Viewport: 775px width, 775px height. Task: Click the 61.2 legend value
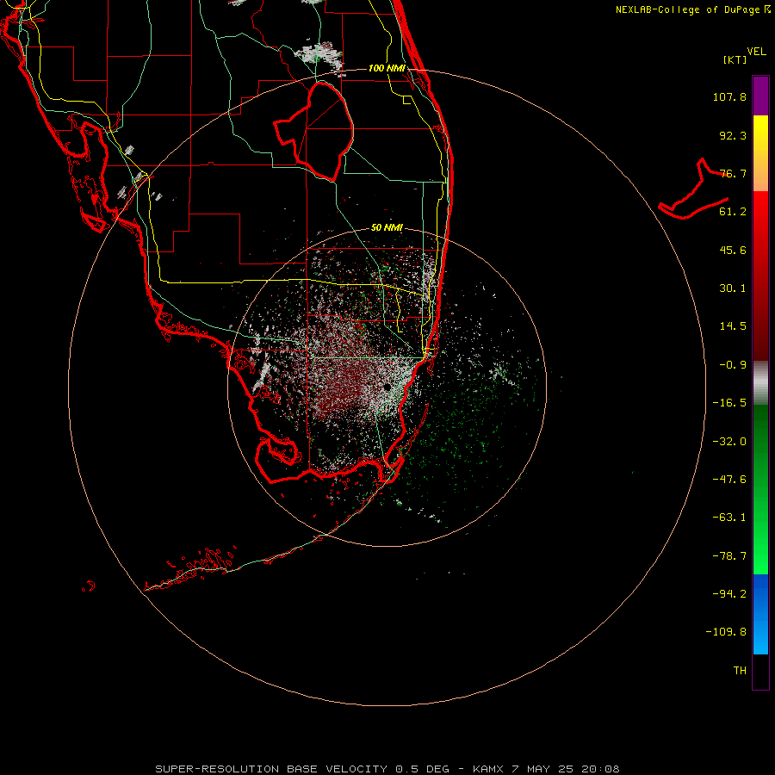733,212
